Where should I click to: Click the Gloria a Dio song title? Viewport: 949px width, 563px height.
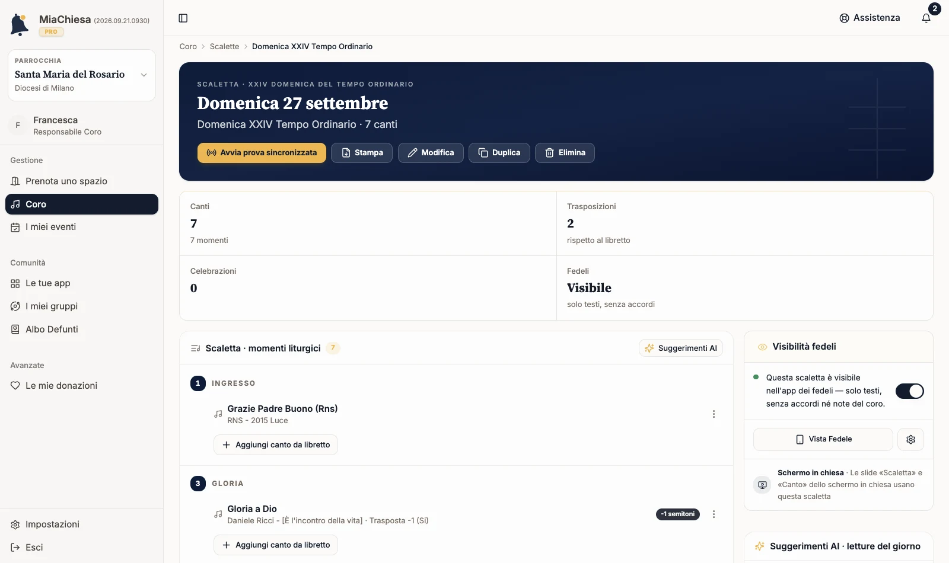point(252,509)
